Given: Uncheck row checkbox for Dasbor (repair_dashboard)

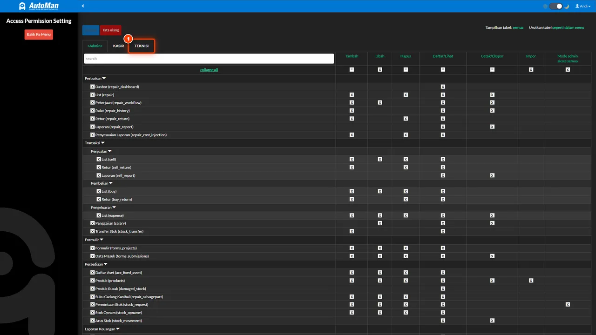Looking at the screenshot, I should (93, 87).
